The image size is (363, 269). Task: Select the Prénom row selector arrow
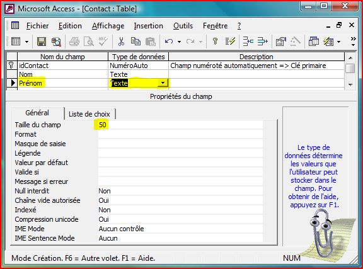[x=11, y=83]
